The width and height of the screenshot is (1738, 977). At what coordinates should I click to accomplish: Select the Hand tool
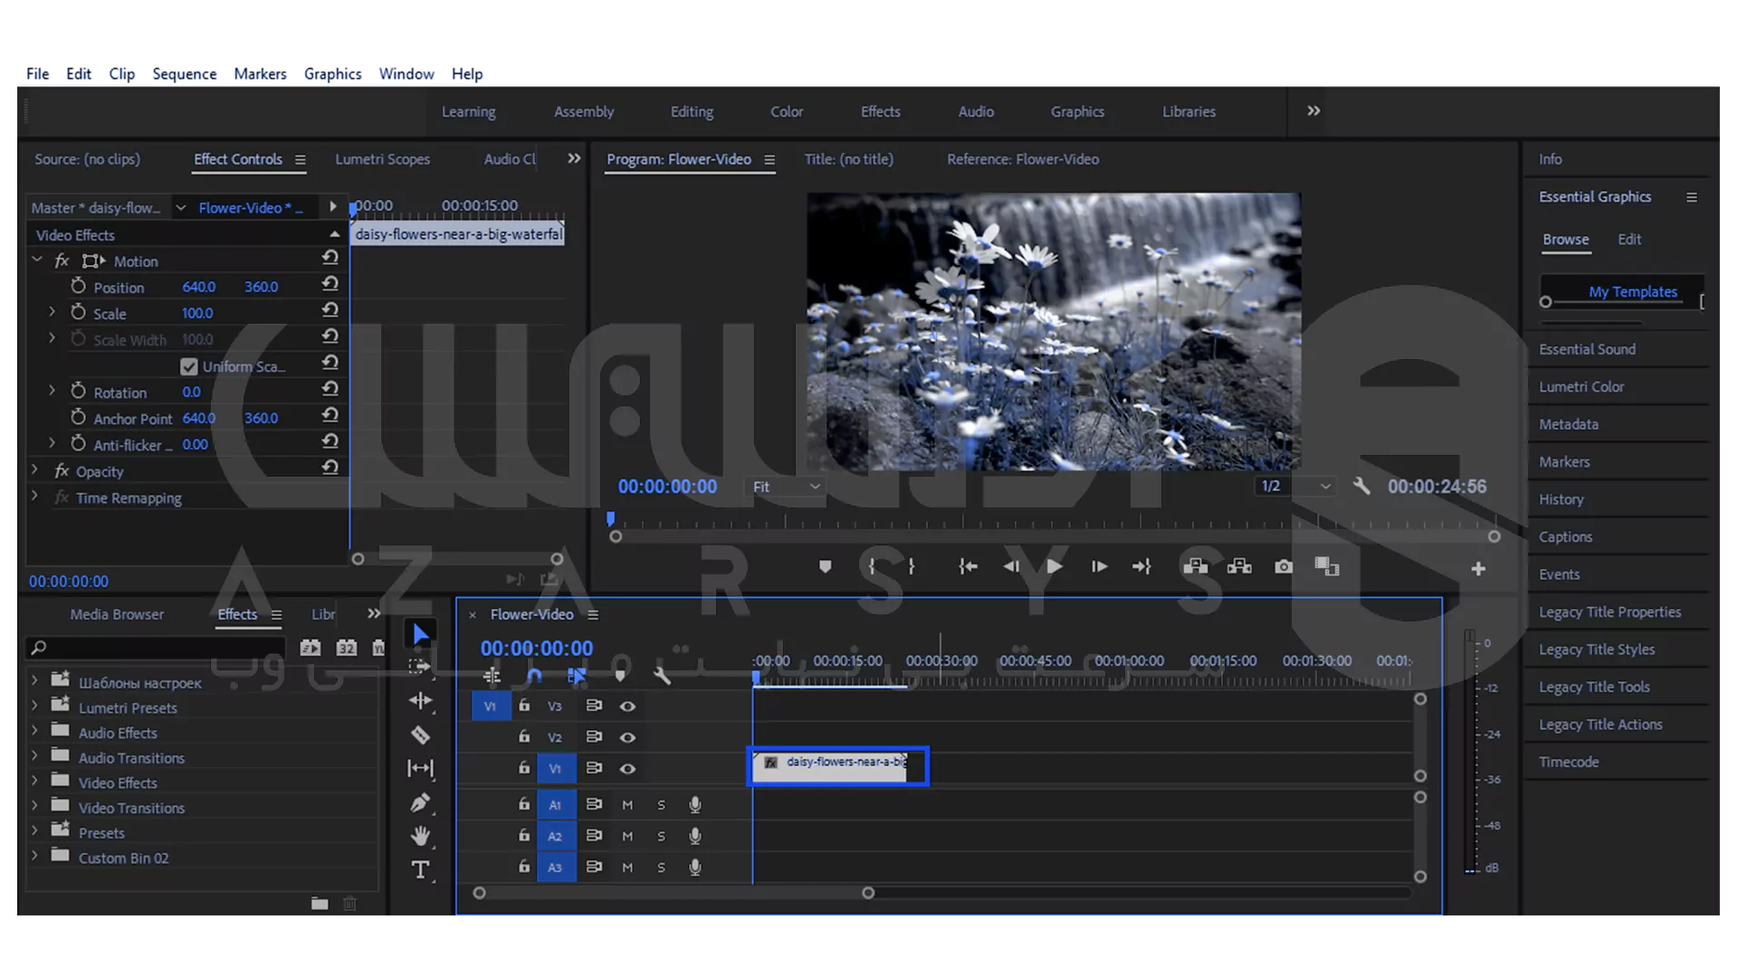point(420,836)
